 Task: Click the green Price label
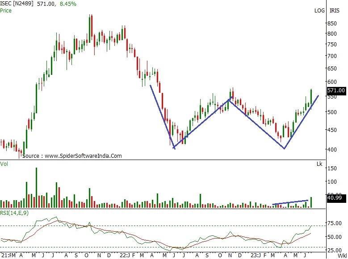pos(6,10)
